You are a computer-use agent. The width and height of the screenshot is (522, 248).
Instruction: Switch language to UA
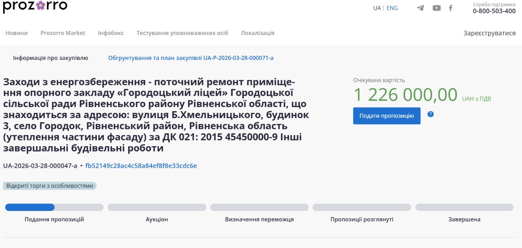point(377,8)
